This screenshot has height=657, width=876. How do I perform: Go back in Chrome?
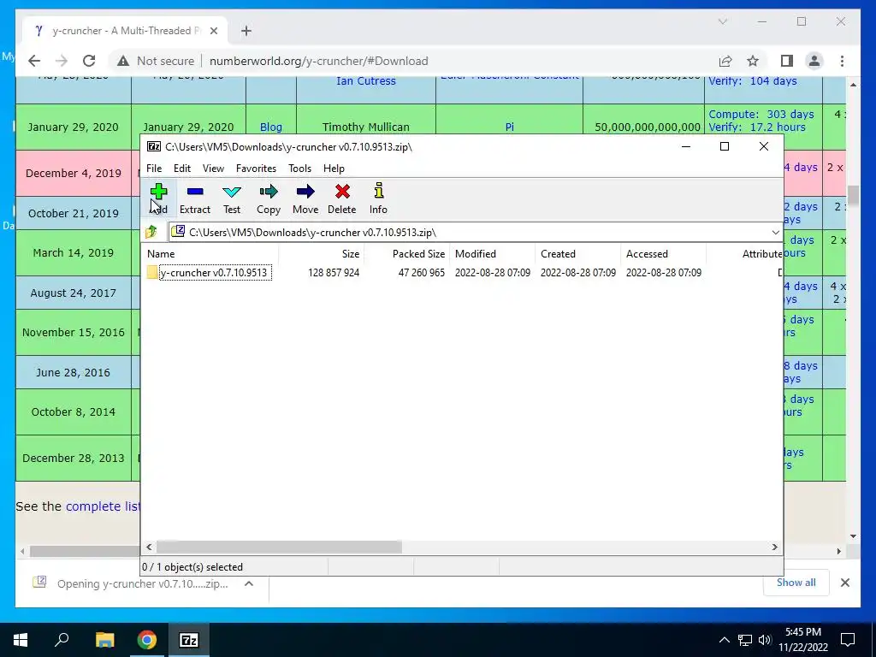[34, 61]
